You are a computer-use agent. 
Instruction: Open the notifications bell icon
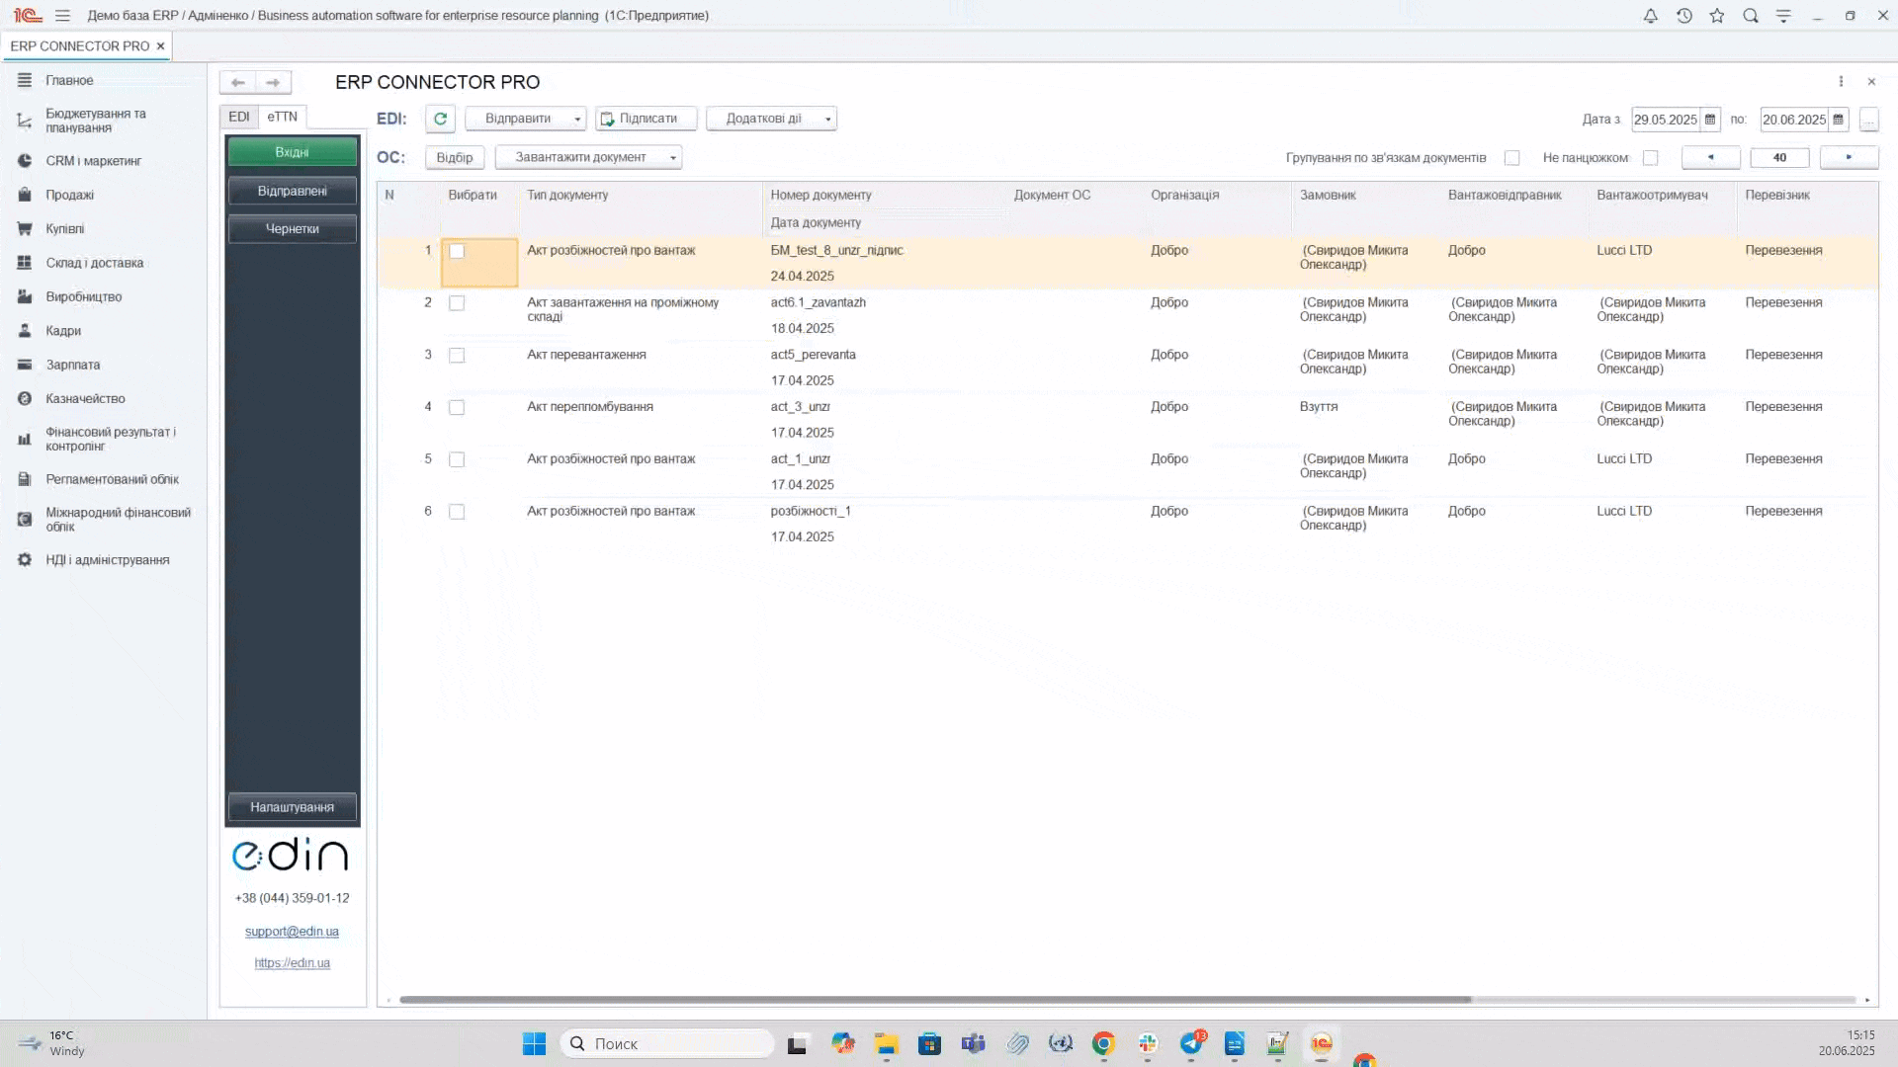coord(1650,16)
